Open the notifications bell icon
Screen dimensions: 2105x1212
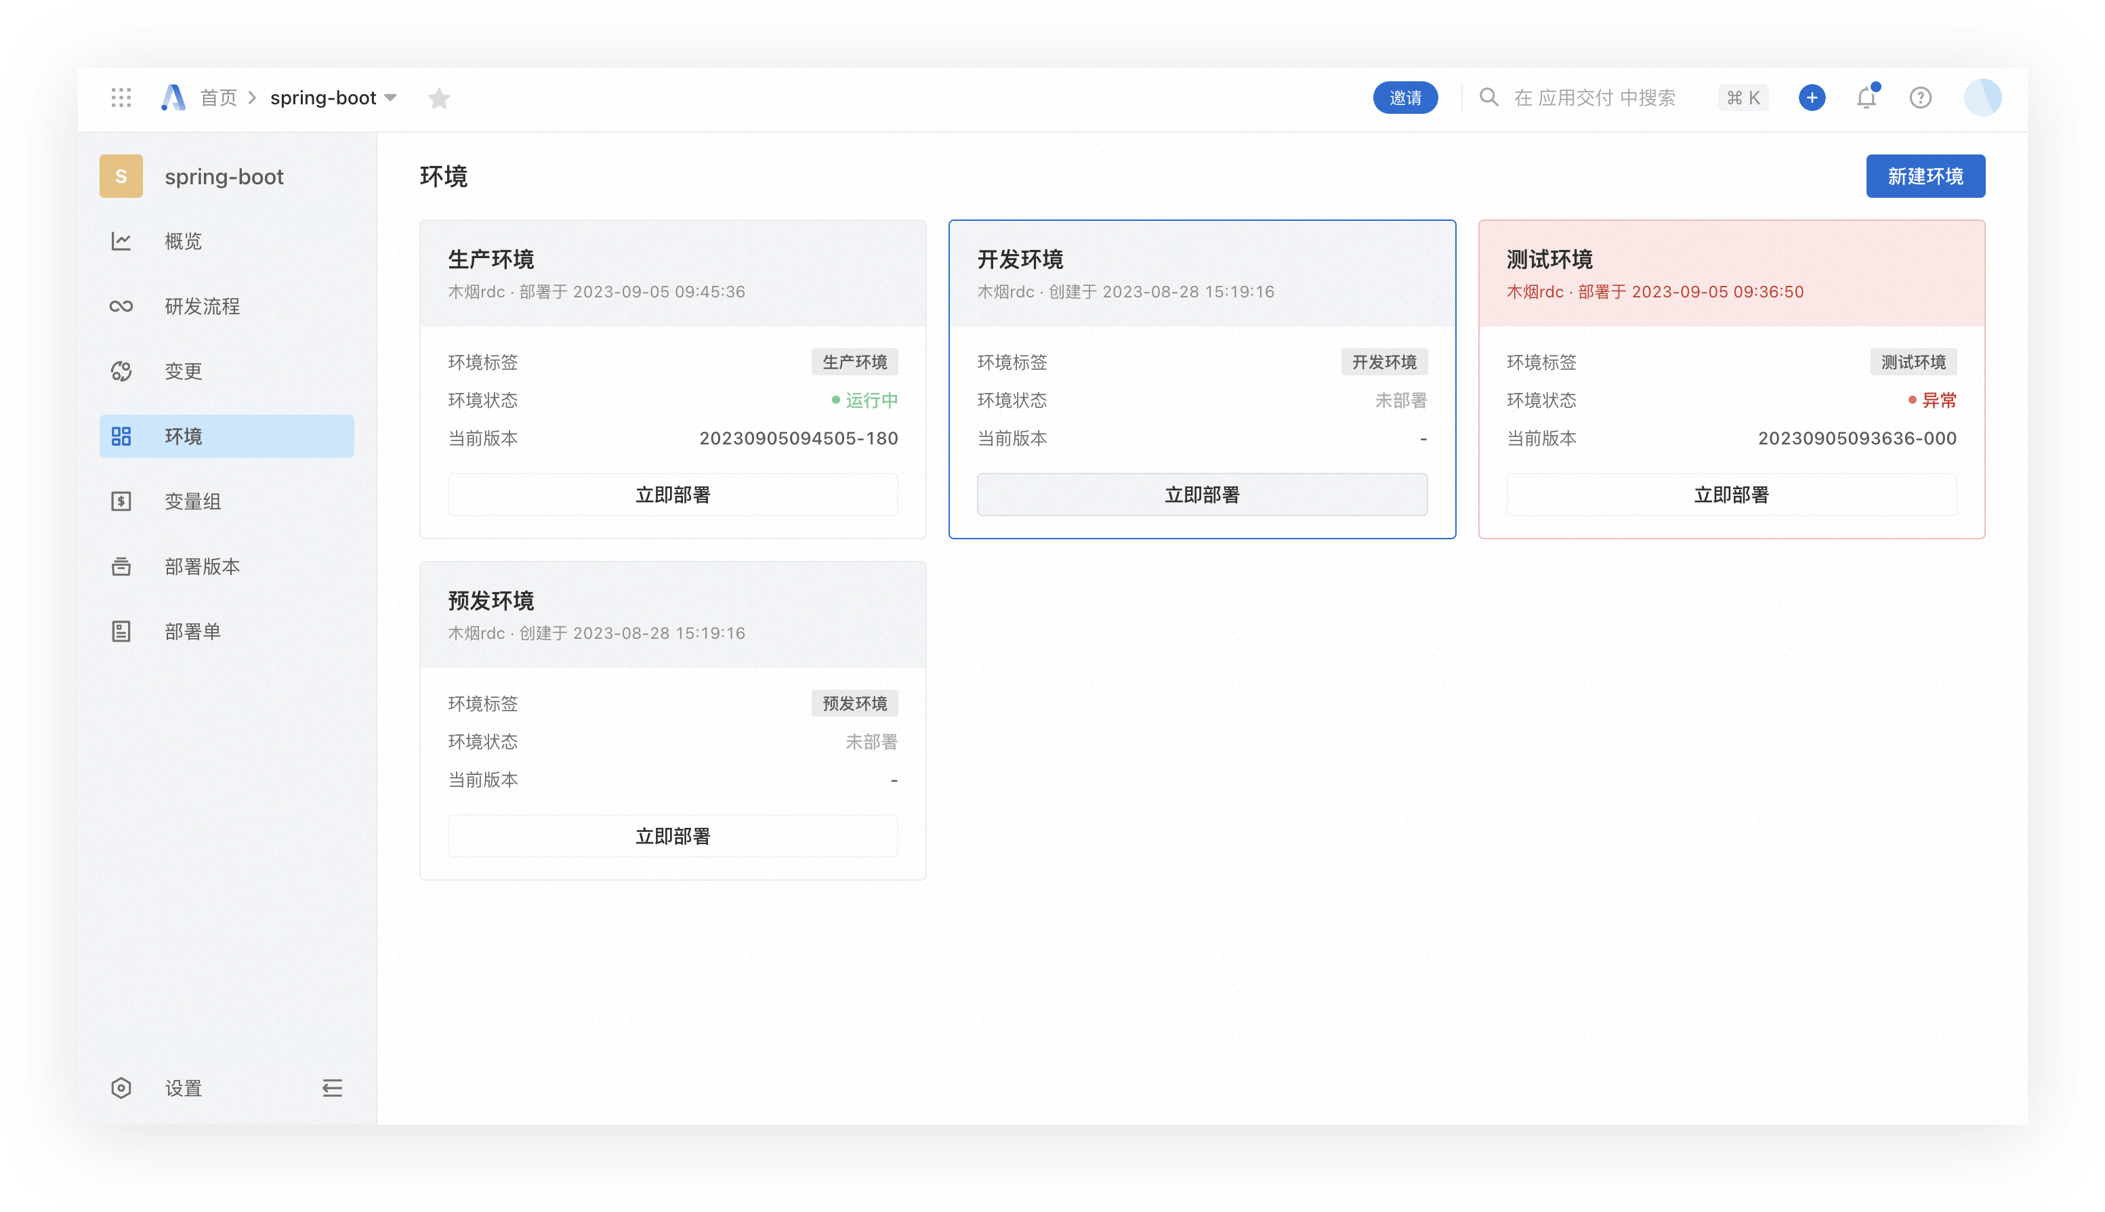pos(1867,98)
